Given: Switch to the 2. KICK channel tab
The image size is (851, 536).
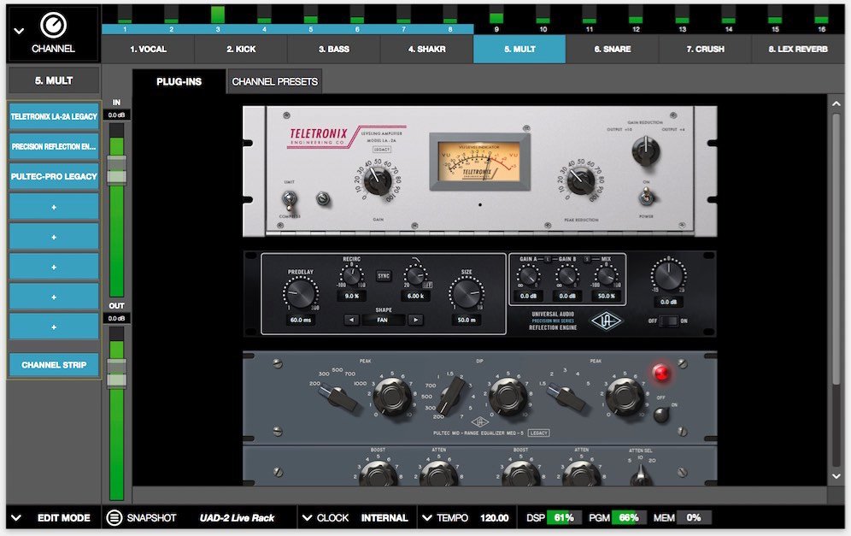Looking at the screenshot, I should [x=241, y=49].
